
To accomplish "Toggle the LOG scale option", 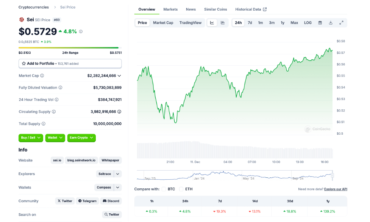I will (x=308, y=23).
